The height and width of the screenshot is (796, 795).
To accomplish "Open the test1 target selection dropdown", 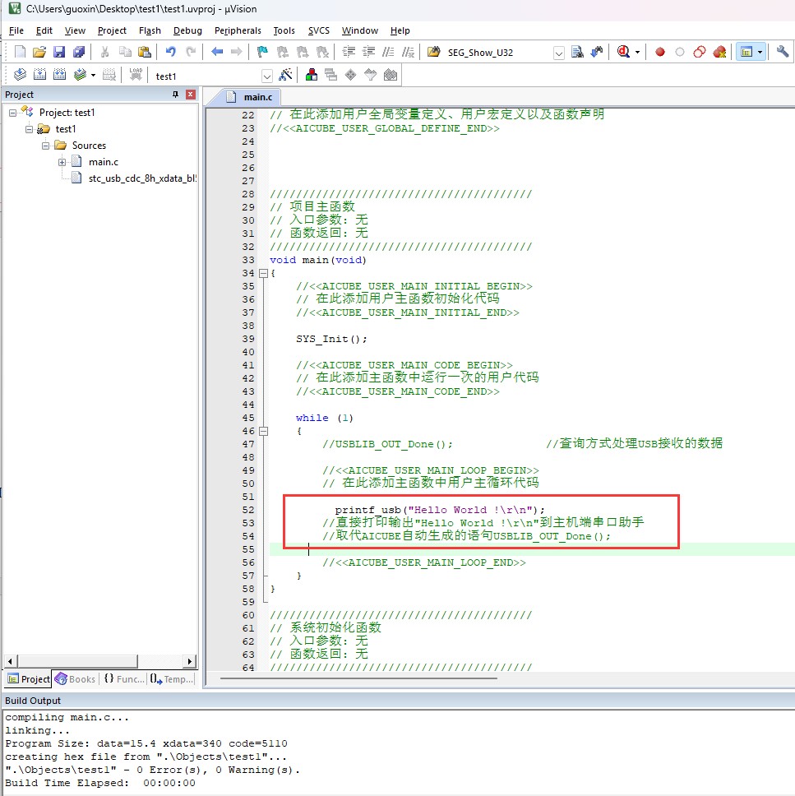I will 267,76.
